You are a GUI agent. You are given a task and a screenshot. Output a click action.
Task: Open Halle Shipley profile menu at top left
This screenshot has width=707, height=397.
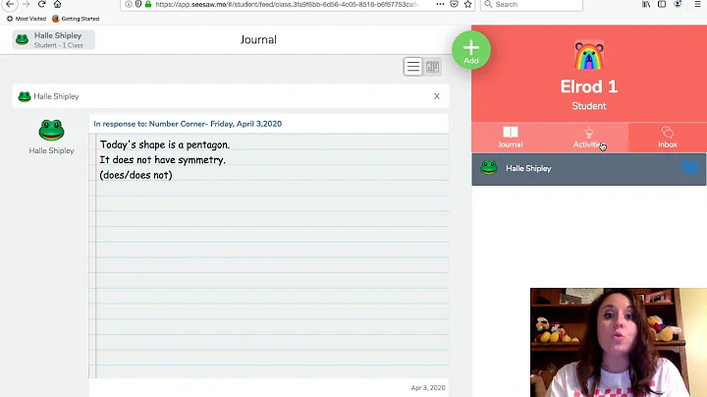pos(54,39)
